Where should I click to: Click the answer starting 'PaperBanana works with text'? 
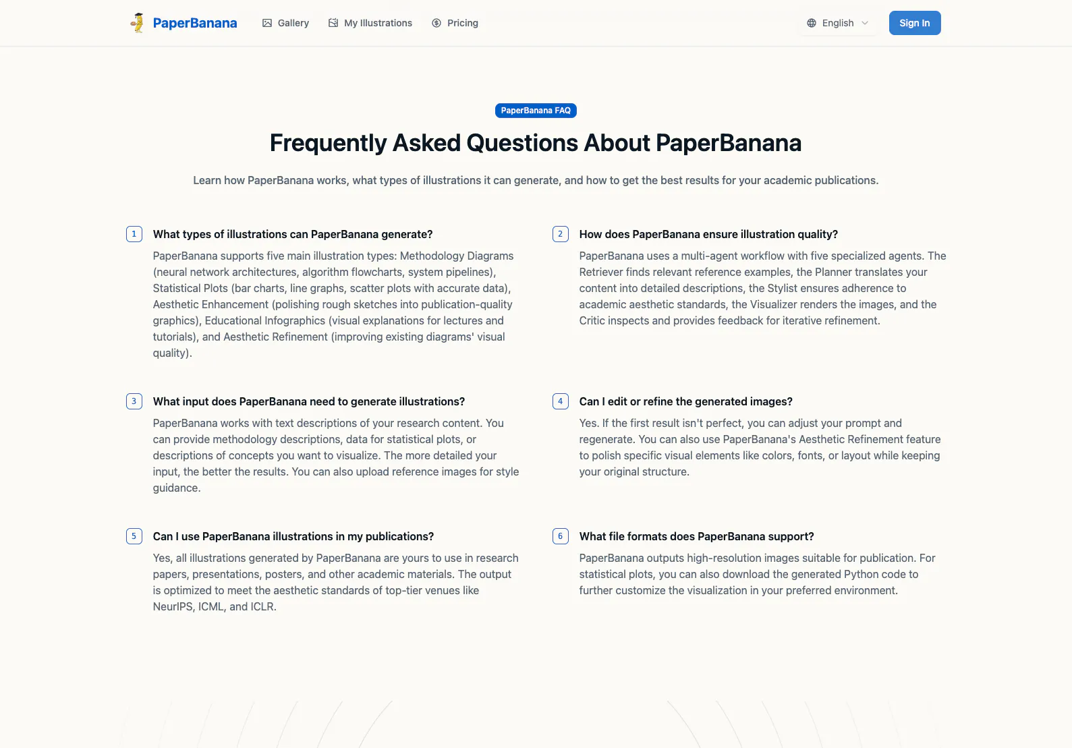coord(336,455)
